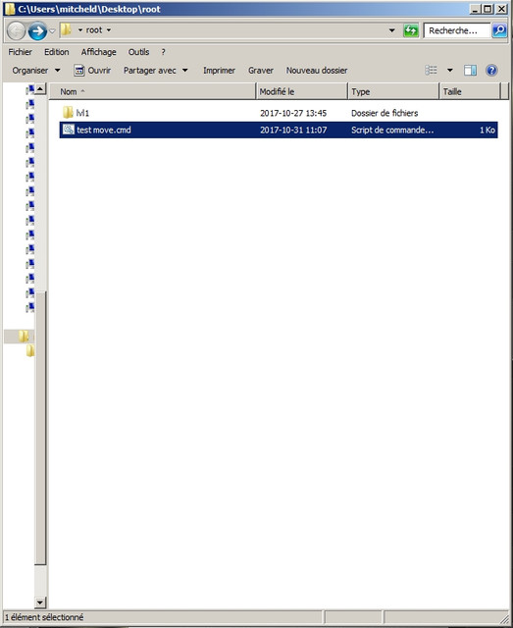Sort by the Nom column header

pos(152,91)
